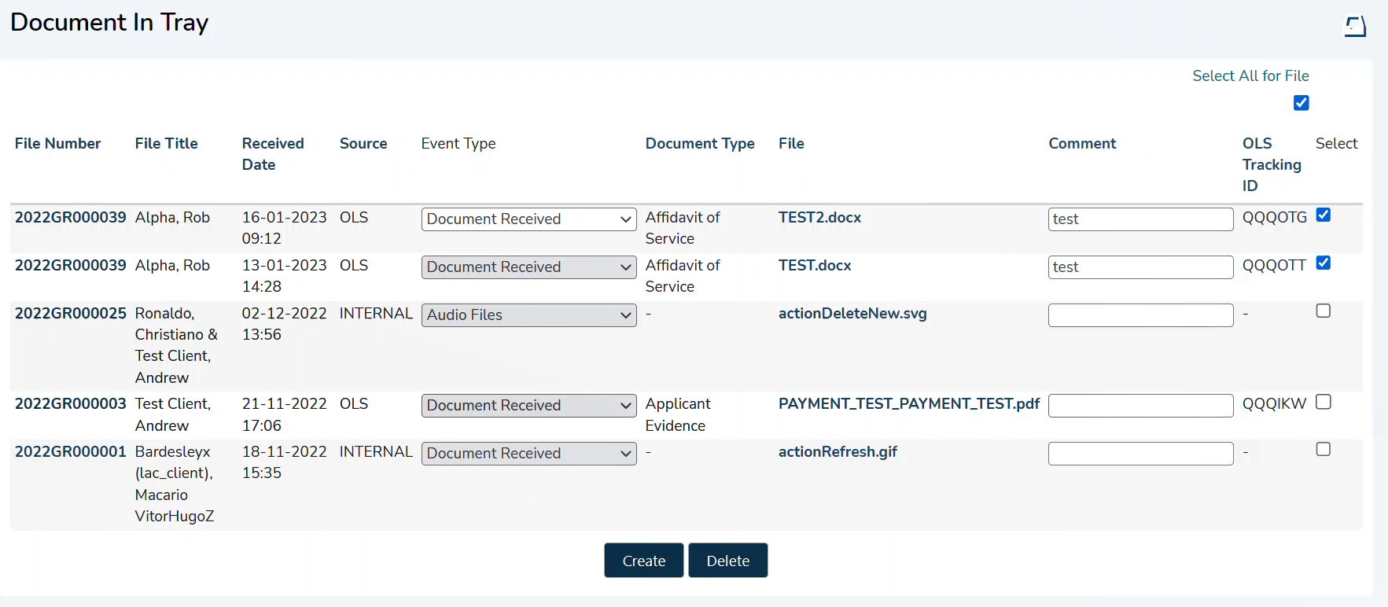This screenshot has width=1388, height=607.
Task: Click file number 2022GR000039 dated 13-01-2023
Action: (x=70, y=266)
